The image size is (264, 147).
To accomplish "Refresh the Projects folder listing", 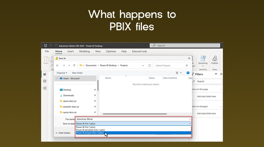I will tap(150, 66).
